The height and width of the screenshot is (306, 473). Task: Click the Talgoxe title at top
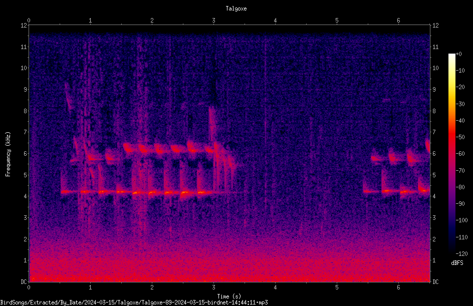pos(236,9)
